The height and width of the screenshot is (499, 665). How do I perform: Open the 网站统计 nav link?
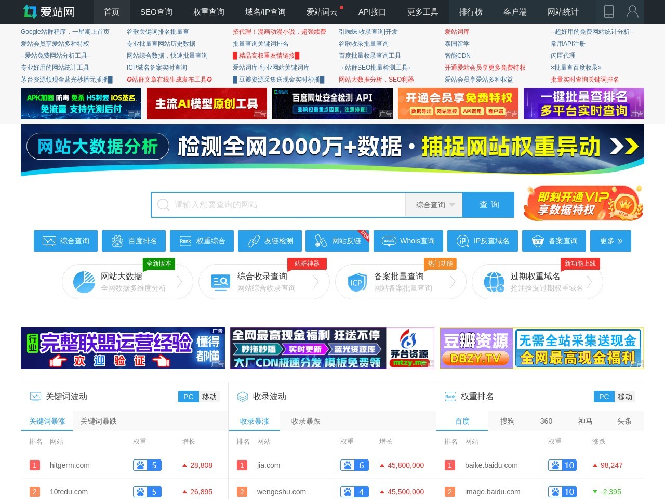563,11
